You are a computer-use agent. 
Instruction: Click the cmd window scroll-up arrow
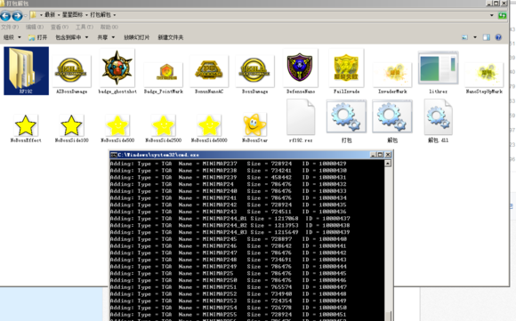pyautogui.click(x=388, y=164)
